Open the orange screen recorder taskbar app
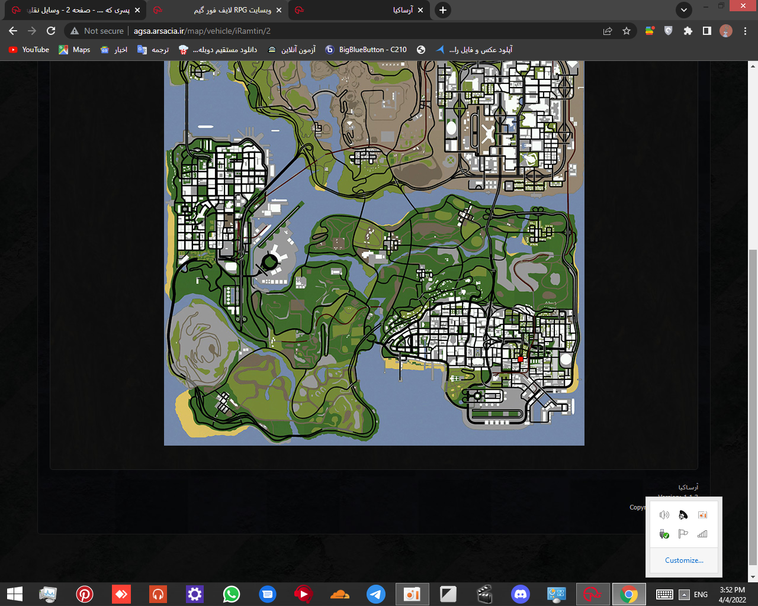Viewport: 758px width, 606px height. [412, 594]
